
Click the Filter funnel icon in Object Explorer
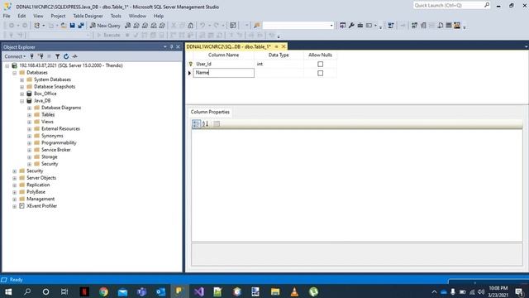pos(57,56)
